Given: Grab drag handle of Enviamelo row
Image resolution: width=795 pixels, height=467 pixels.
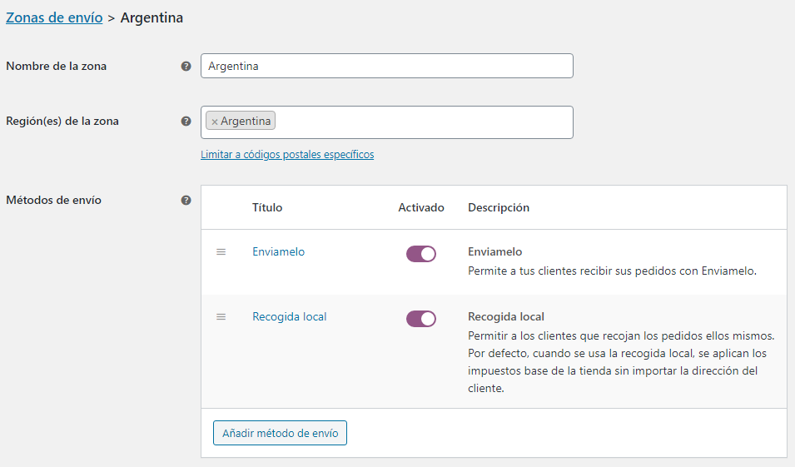Looking at the screenshot, I should point(221,252).
